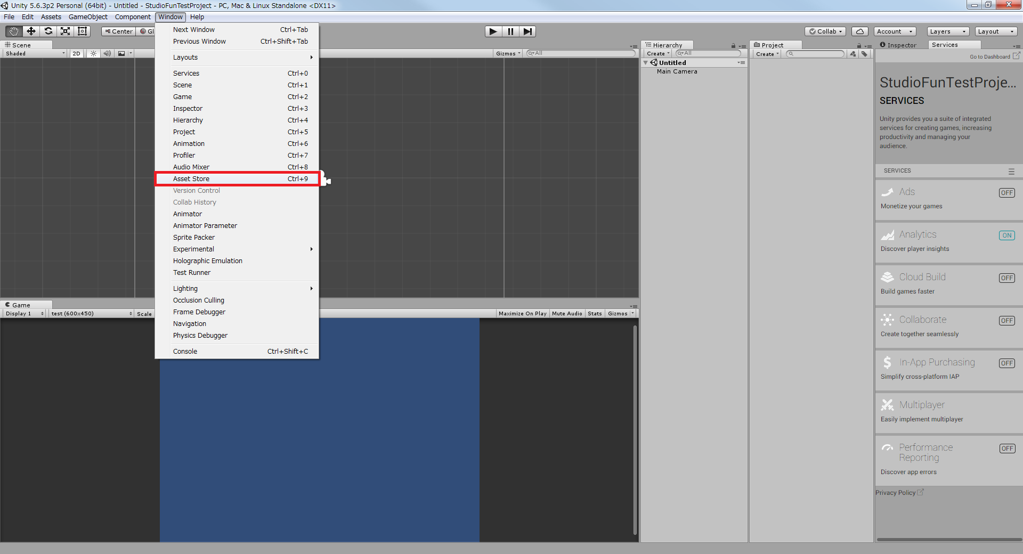Open the Services hamburger menu icon
The height and width of the screenshot is (554, 1023).
[x=1011, y=171]
